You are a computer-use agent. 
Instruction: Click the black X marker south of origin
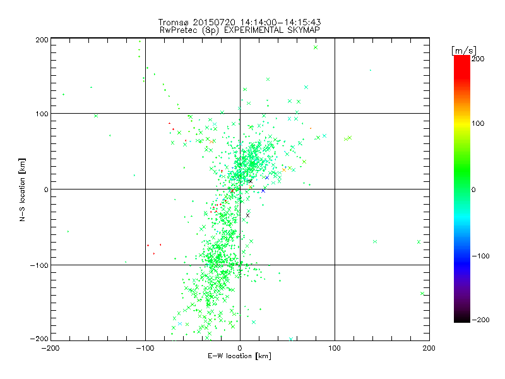click(x=247, y=215)
